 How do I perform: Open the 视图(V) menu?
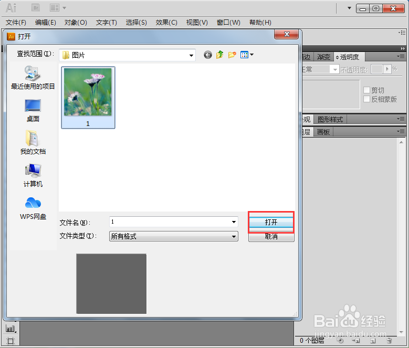pos(197,23)
